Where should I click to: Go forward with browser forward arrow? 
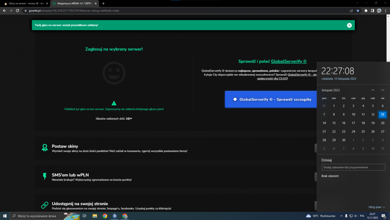[x=11, y=11]
